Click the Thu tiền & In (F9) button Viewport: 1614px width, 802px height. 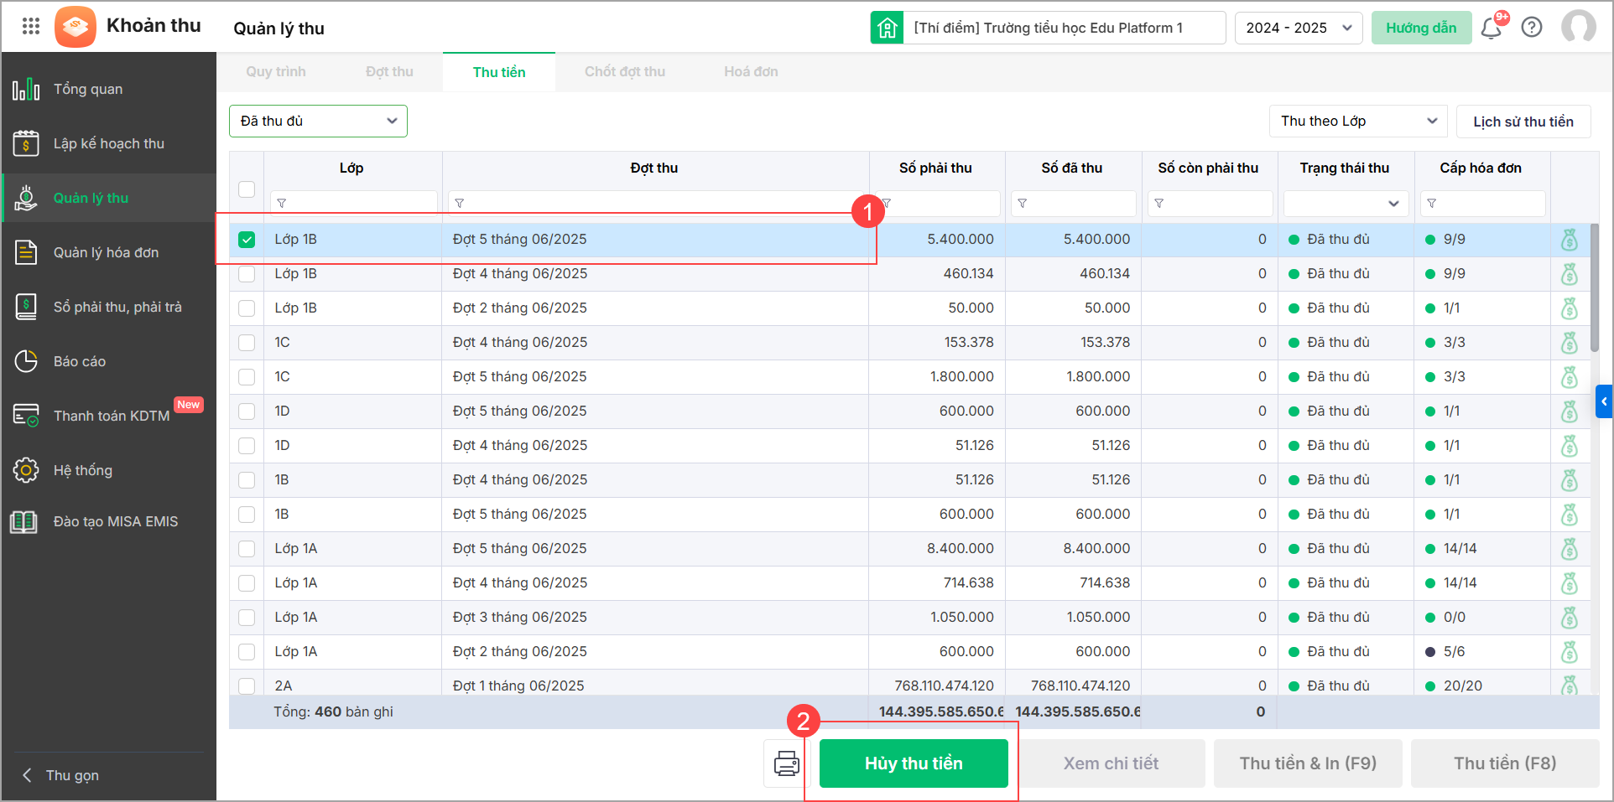click(x=1308, y=763)
